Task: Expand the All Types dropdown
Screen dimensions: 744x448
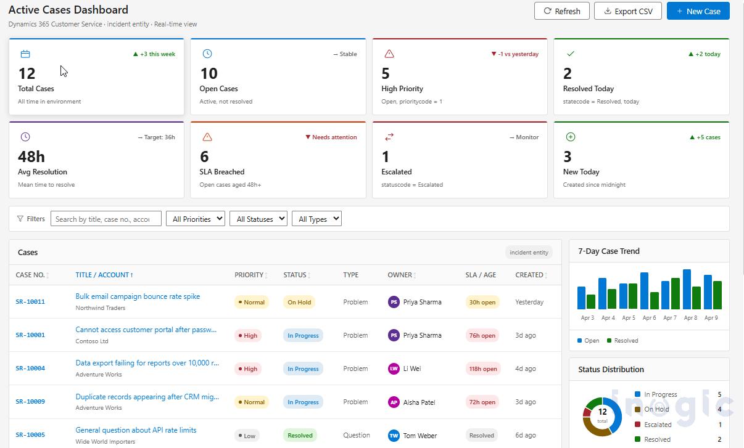Action: (316, 218)
